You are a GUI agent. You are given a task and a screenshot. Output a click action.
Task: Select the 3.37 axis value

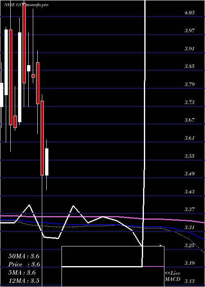189,209
